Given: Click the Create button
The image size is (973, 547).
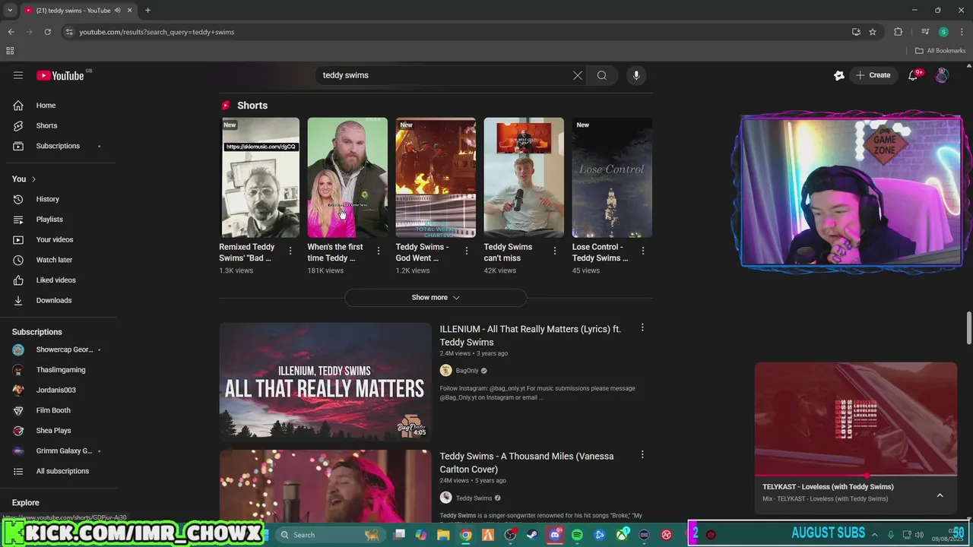Looking at the screenshot, I should pyautogui.click(x=873, y=75).
